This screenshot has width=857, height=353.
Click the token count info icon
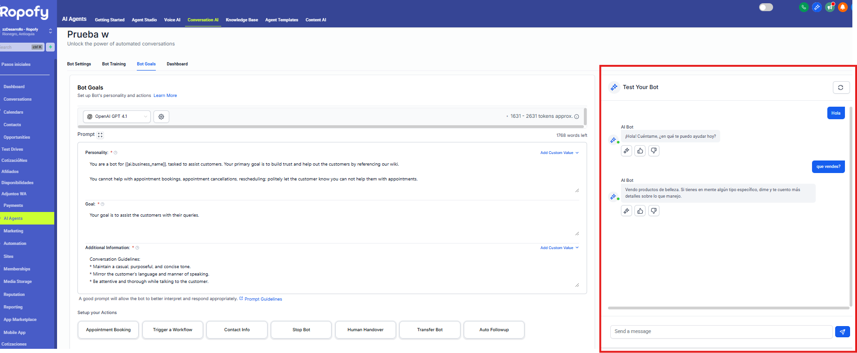click(x=576, y=116)
